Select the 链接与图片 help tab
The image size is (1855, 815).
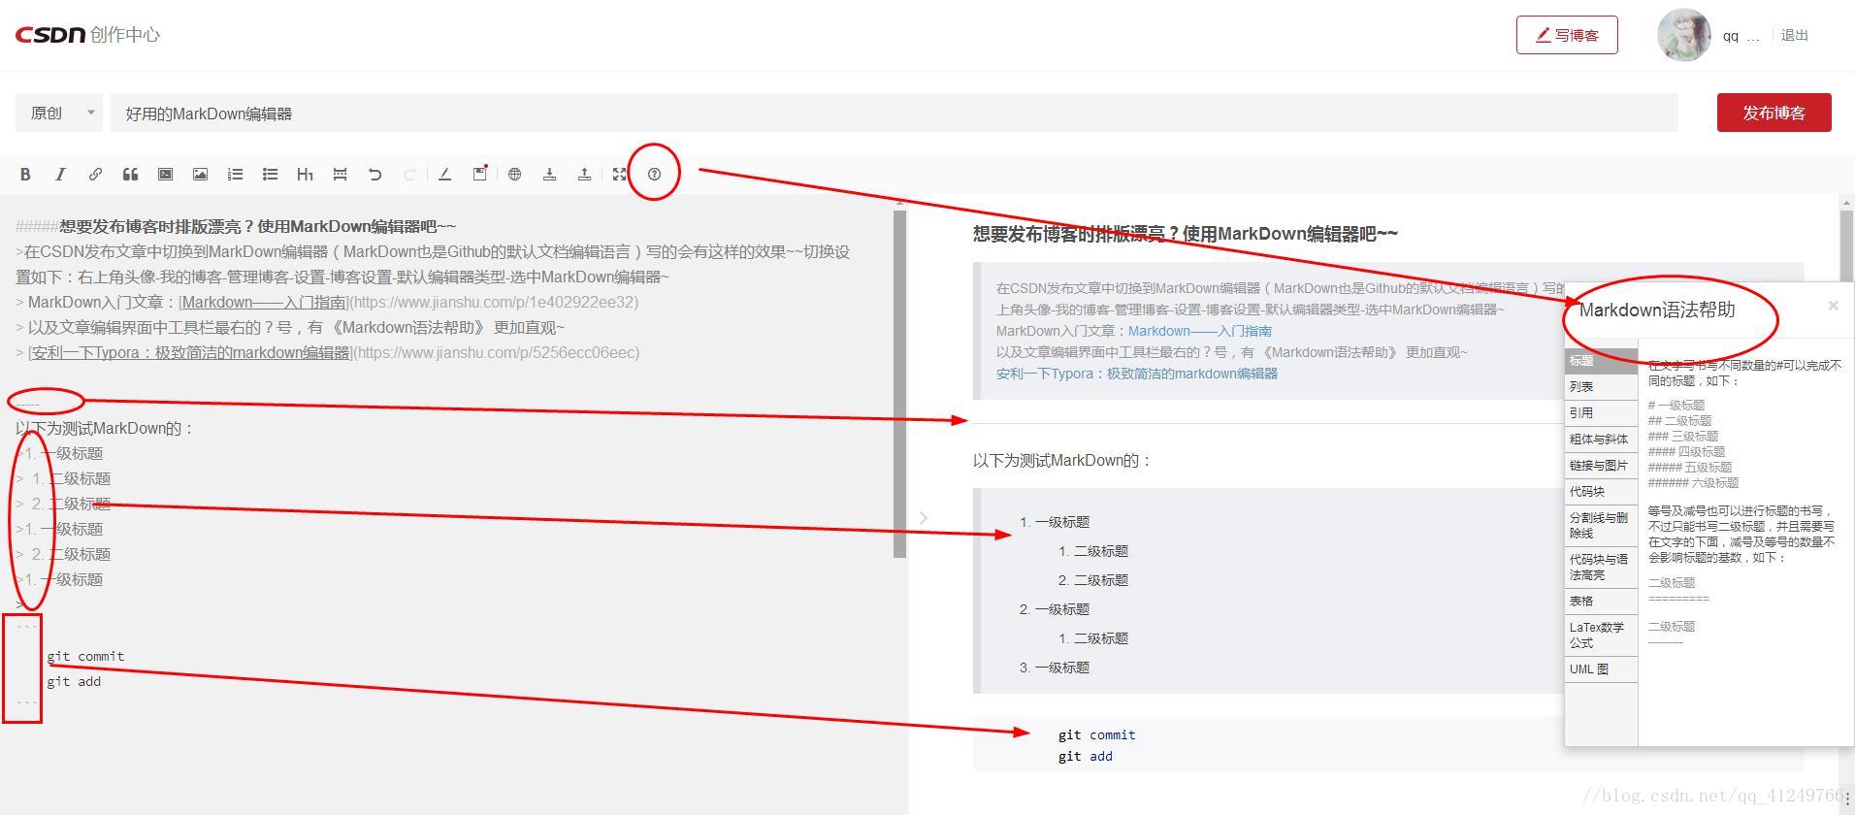tap(1601, 466)
